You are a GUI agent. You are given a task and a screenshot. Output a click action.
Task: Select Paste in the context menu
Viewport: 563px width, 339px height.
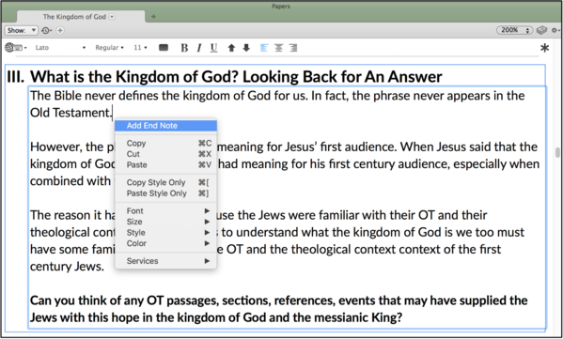tap(165, 164)
